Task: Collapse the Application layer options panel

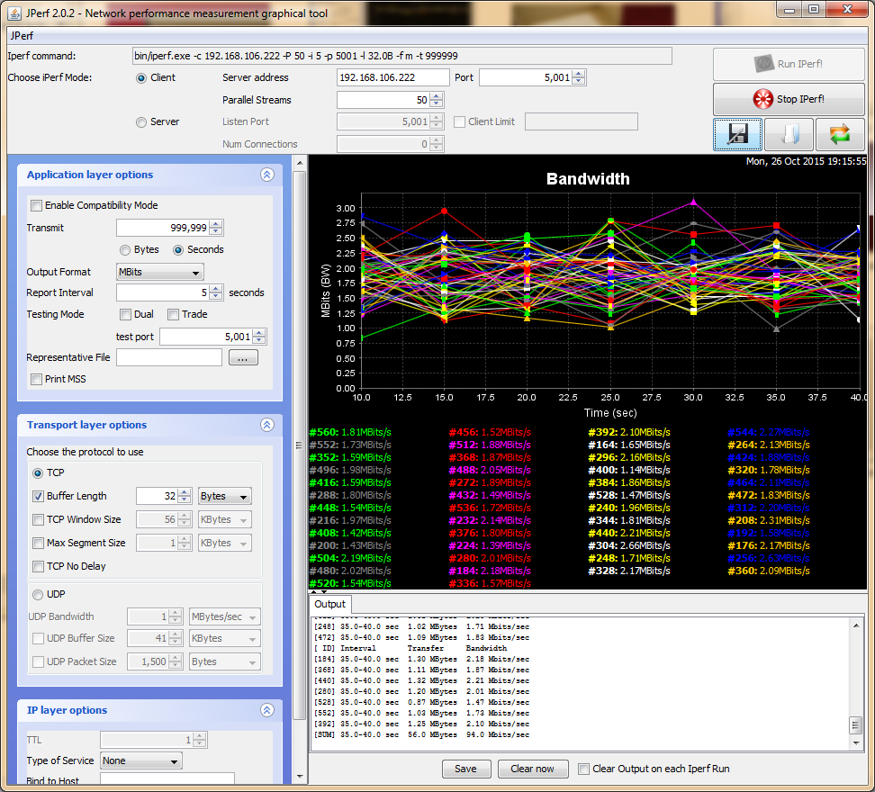Action: click(266, 175)
